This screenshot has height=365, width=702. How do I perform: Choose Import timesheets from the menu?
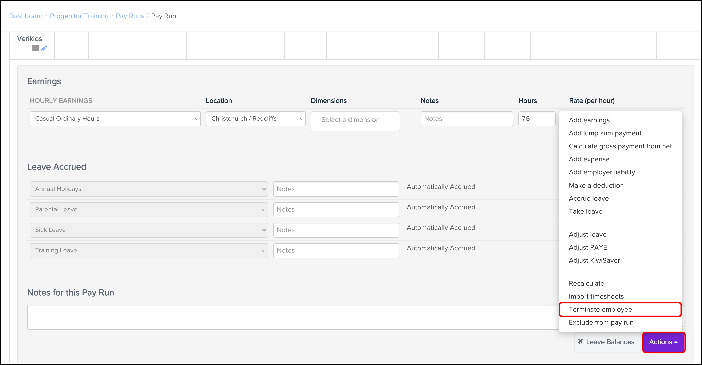(596, 296)
